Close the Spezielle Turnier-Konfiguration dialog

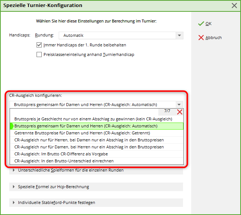click(x=234, y=6)
